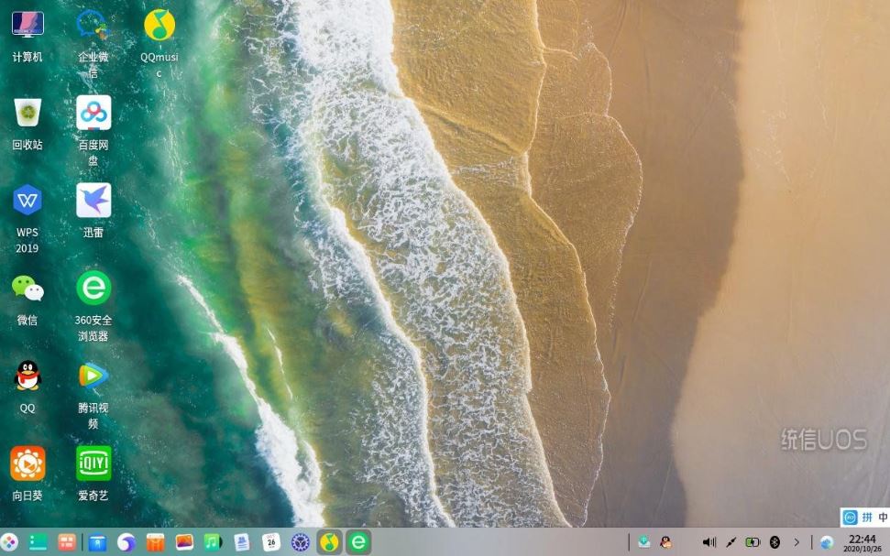Screen dimensions: 890x556
Task: Open the 回收站 trash icon
Action: (x=27, y=113)
